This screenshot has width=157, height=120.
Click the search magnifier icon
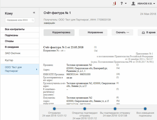click(33, 20)
